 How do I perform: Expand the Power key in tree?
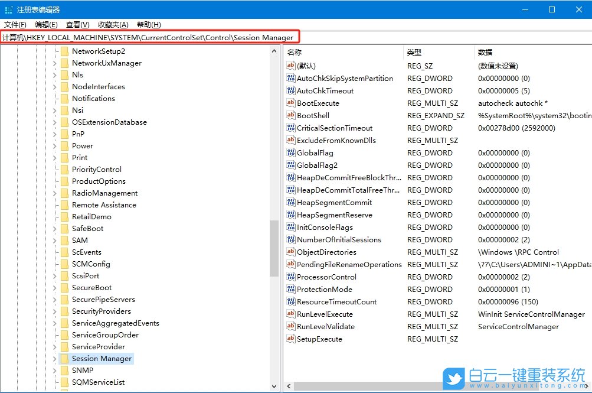pos(54,145)
